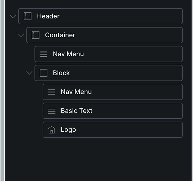Select the Nav Menu under Container

(108, 54)
